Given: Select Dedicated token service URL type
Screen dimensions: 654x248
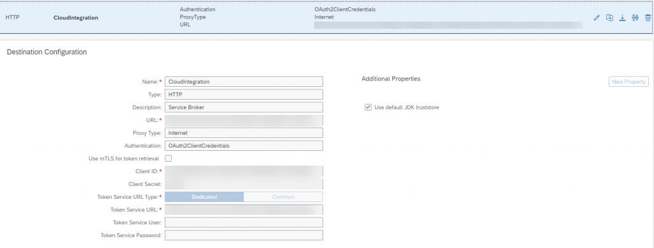Looking at the screenshot, I should click(204, 197).
